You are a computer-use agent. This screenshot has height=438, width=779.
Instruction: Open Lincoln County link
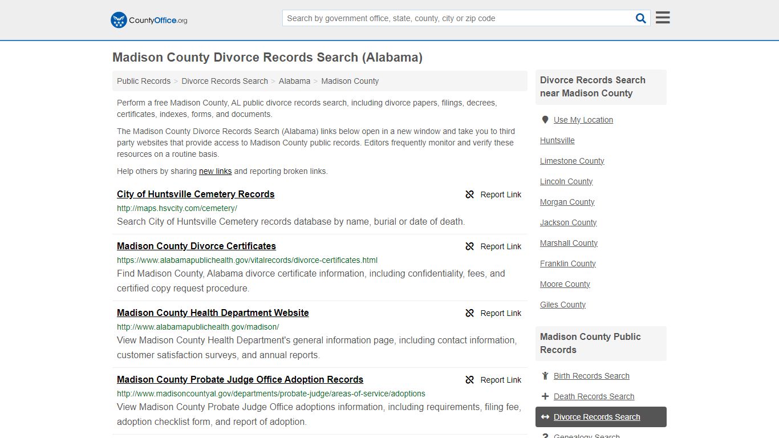click(x=566, y=181)
